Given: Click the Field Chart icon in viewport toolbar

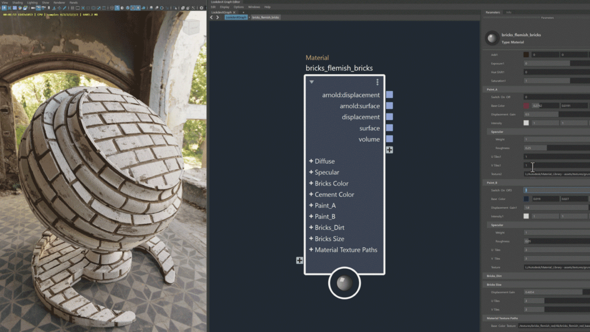Looking at the screenshot, I should click(93, 8).
